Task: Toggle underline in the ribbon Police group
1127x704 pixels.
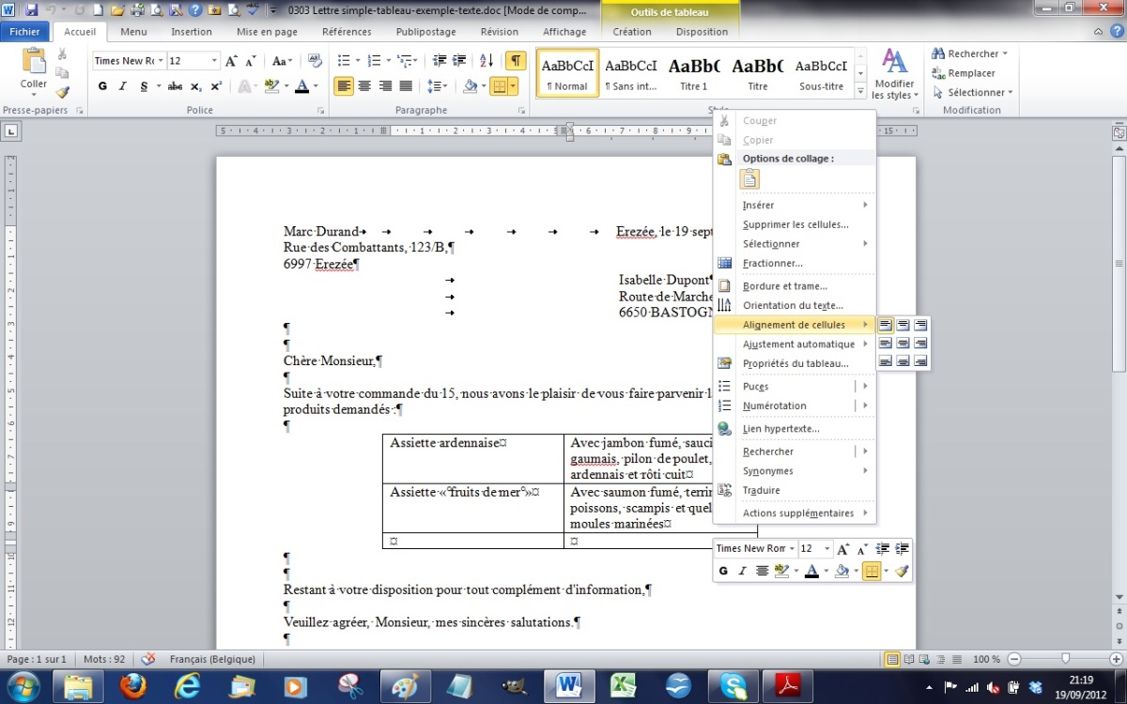Action: (x=144, y=86)
